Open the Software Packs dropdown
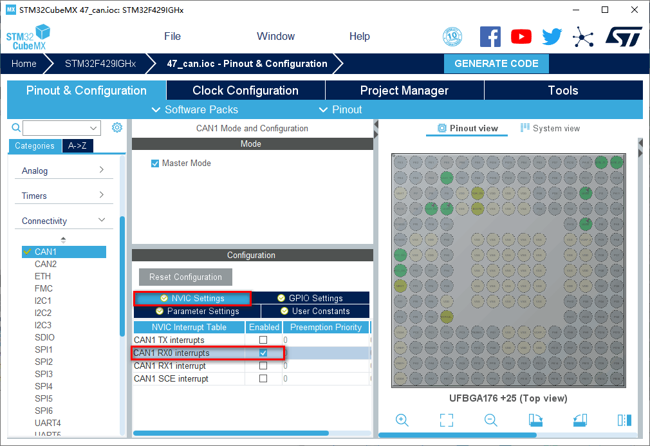 click(x=194, y=109)
